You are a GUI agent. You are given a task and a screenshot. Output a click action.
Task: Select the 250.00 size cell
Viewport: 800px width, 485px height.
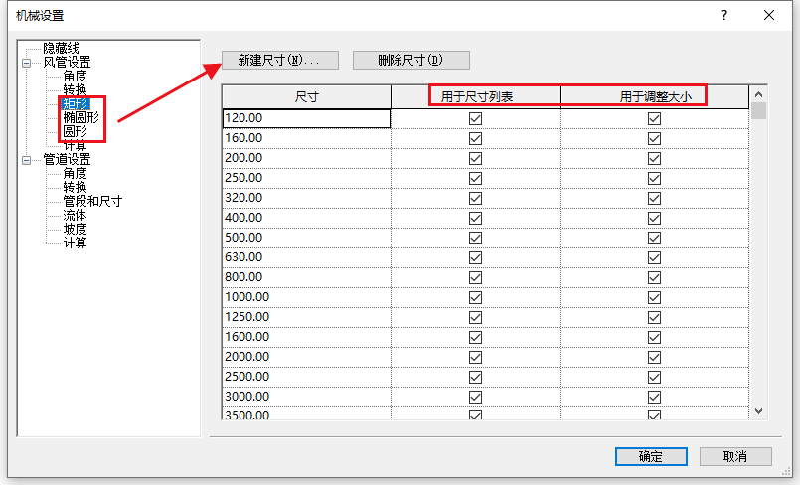pyautogui.click(x=307, y=178)
